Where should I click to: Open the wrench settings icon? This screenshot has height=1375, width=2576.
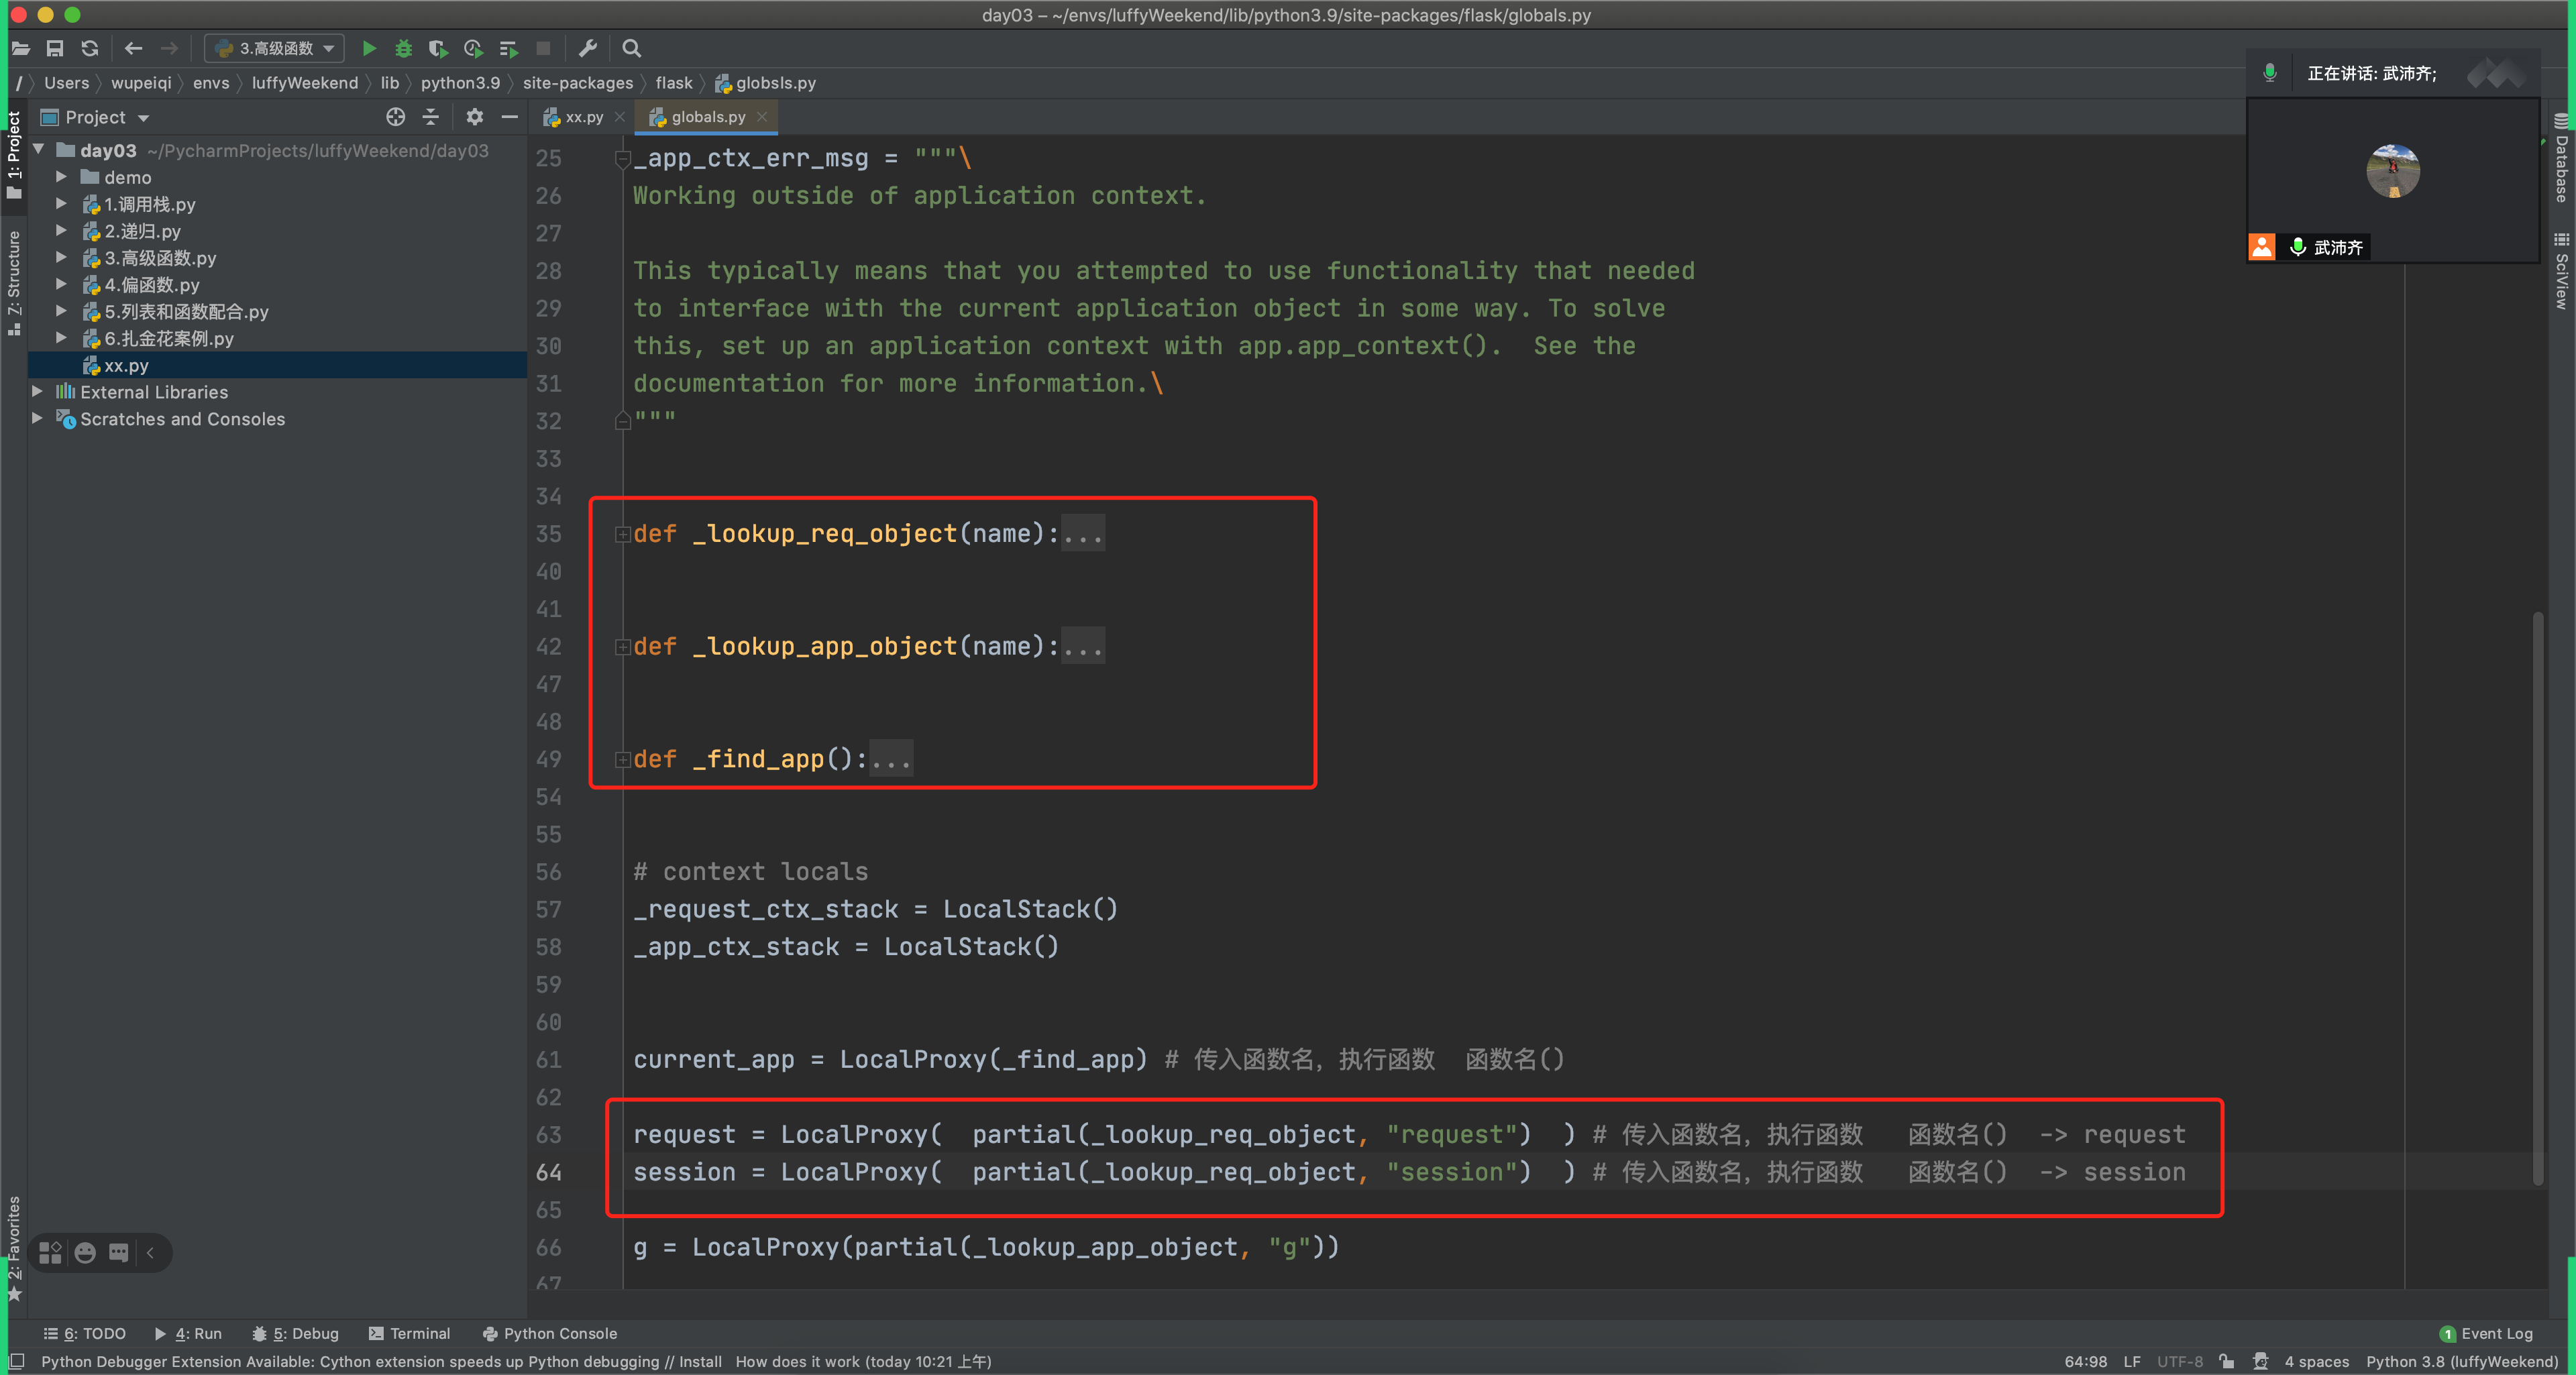point(588,48)
